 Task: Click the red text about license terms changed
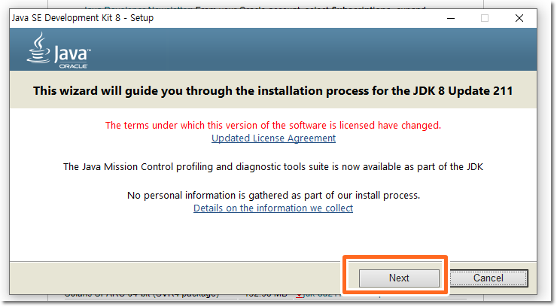[x=273, y=126]
